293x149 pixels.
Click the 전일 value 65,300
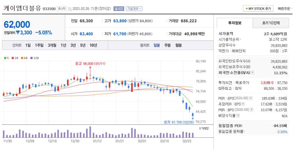pyautogui.click(x=86, y=21)
